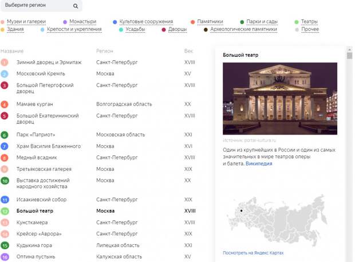Toggle 'Крепости и укрепления' filter
Image resolution: width=355 pixels, height=262 pixels.
point(74,29)
